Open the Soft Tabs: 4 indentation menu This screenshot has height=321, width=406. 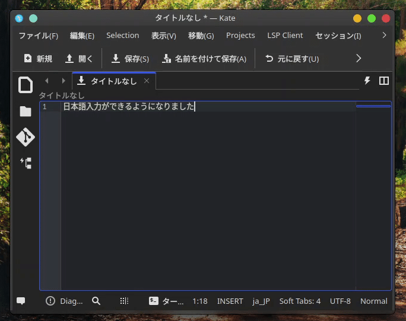coord(300,301)
